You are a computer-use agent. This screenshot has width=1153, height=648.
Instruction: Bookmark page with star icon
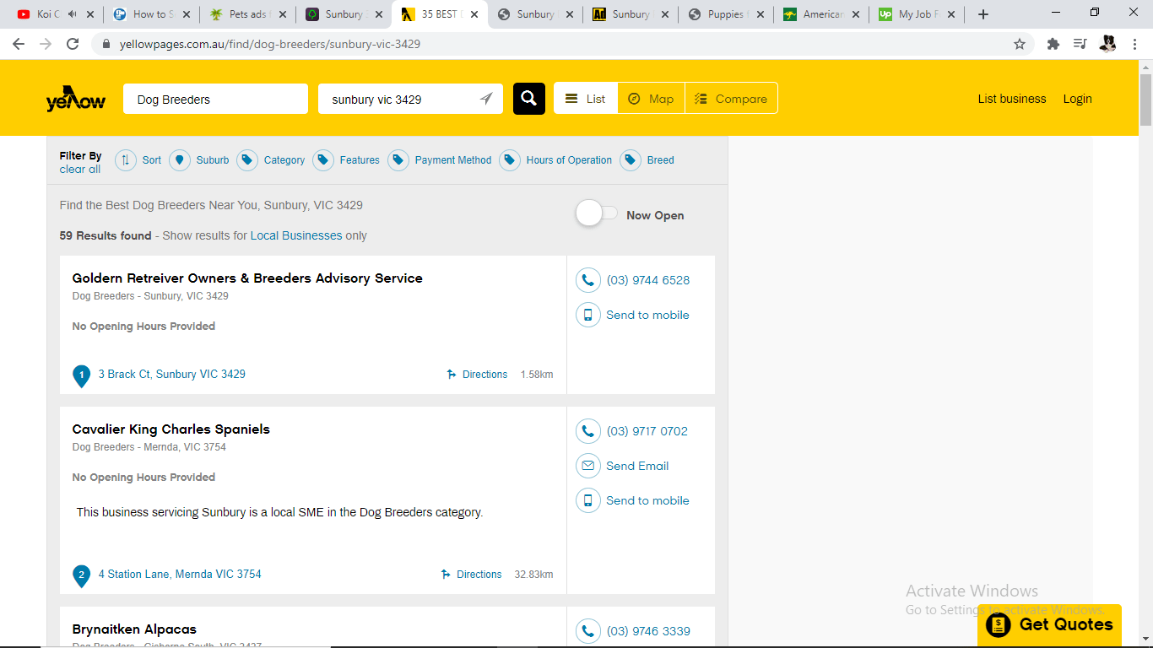click(x=1020, y=44)
